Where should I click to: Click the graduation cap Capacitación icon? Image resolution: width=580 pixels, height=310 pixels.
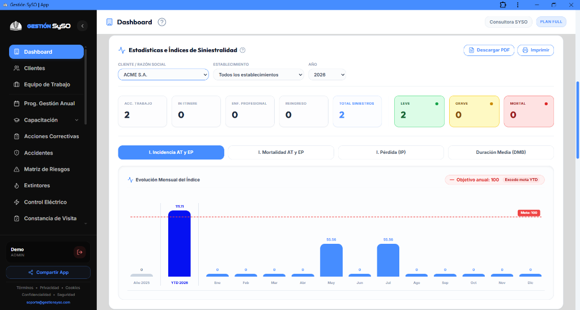pyautogui.click(x=16, y=120)
